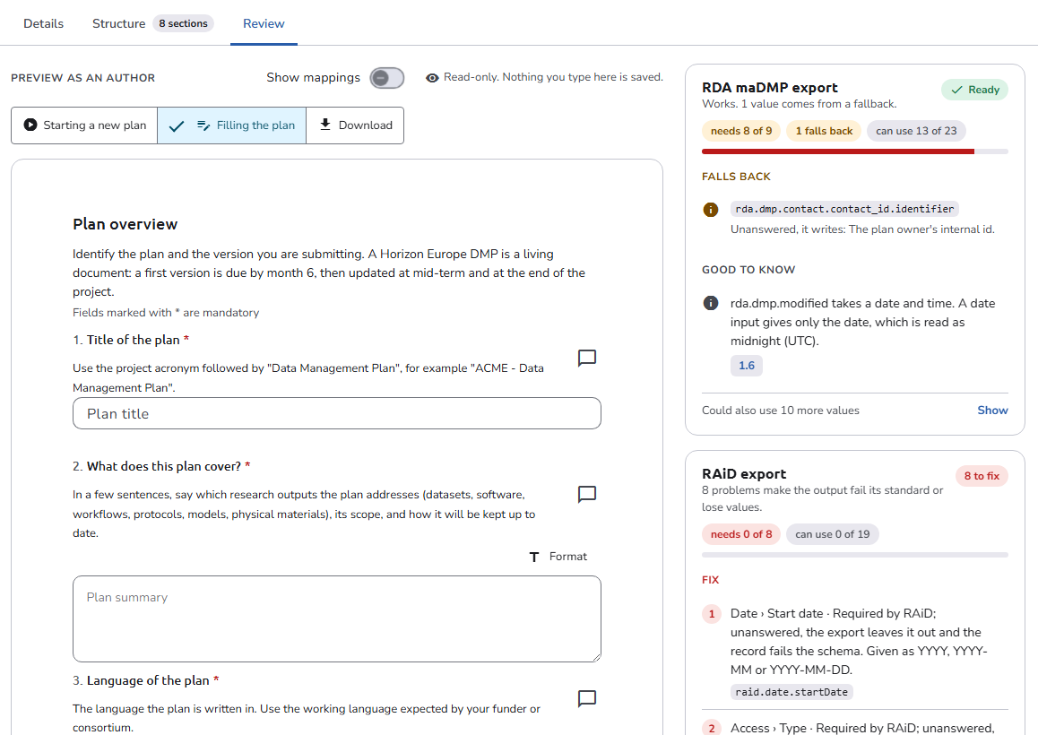Click the RAiD export heading
Viewport: 1038px width, 735px height.
tap(744, 474)
